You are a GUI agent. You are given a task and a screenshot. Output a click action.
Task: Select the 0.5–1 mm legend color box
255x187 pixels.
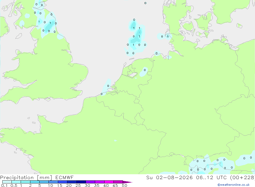[x=16, y=182]
